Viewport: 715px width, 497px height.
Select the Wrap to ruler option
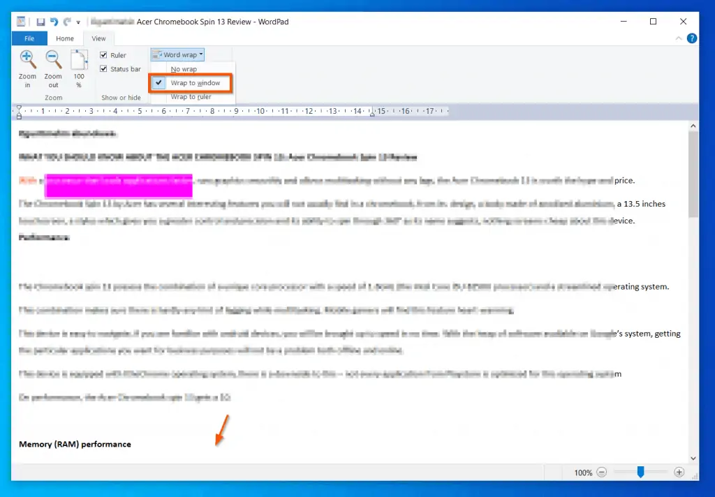click(x=191, y=97)
